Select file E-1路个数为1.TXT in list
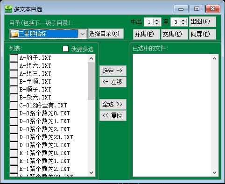 pyautogui.click(x=45, y=161)
